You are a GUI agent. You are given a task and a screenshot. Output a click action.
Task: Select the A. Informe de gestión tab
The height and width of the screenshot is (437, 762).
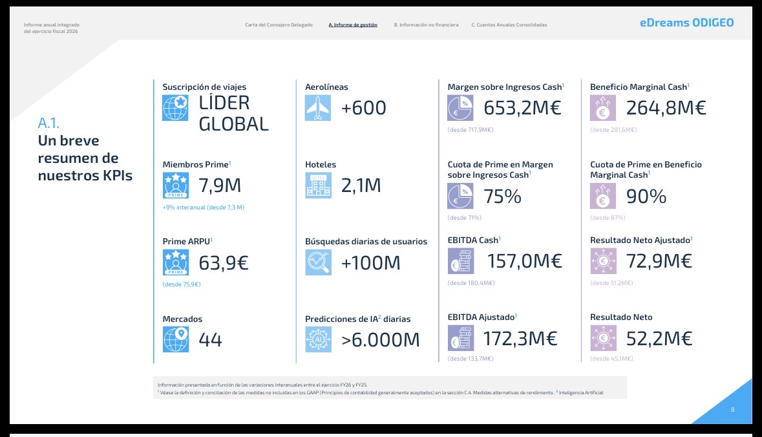353,25
